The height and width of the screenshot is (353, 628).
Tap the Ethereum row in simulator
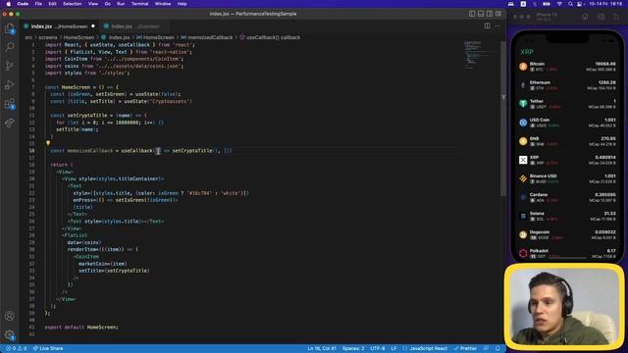pos(567,85)
